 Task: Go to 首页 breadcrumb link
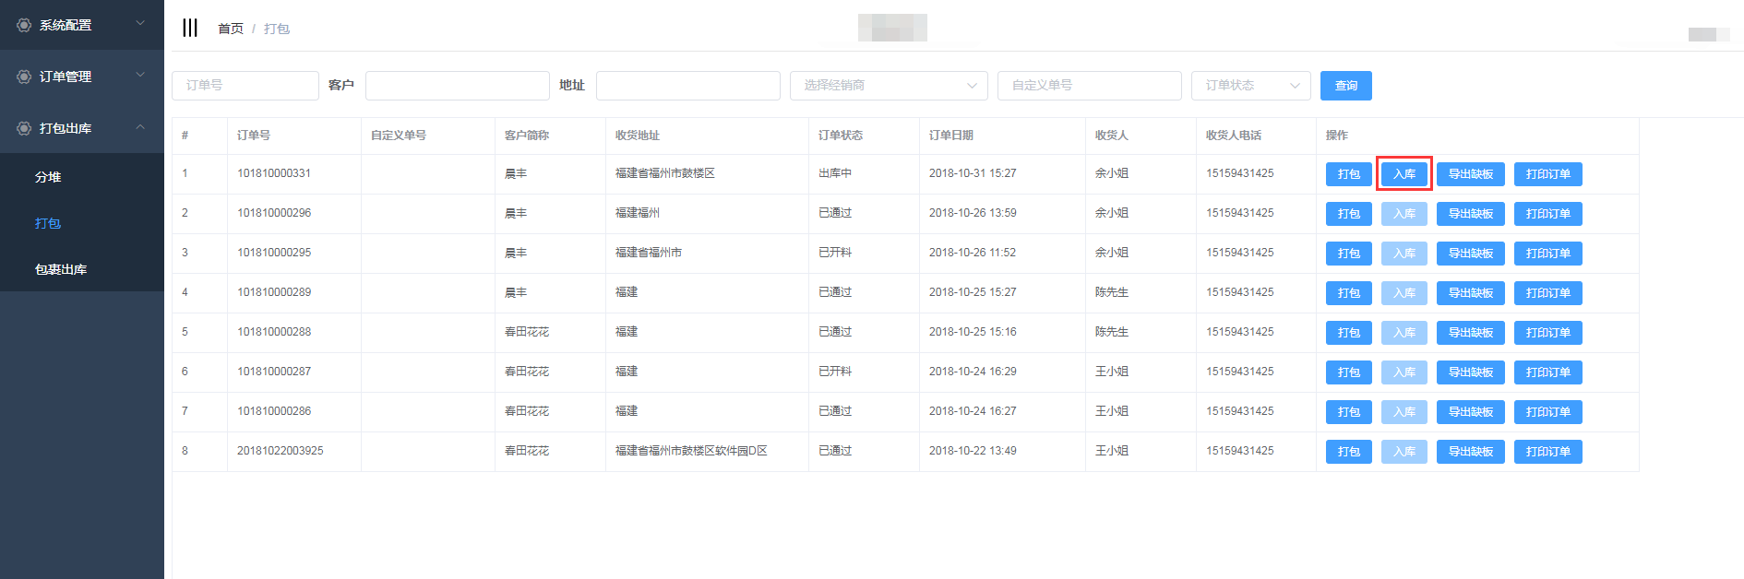click(231, 29)
